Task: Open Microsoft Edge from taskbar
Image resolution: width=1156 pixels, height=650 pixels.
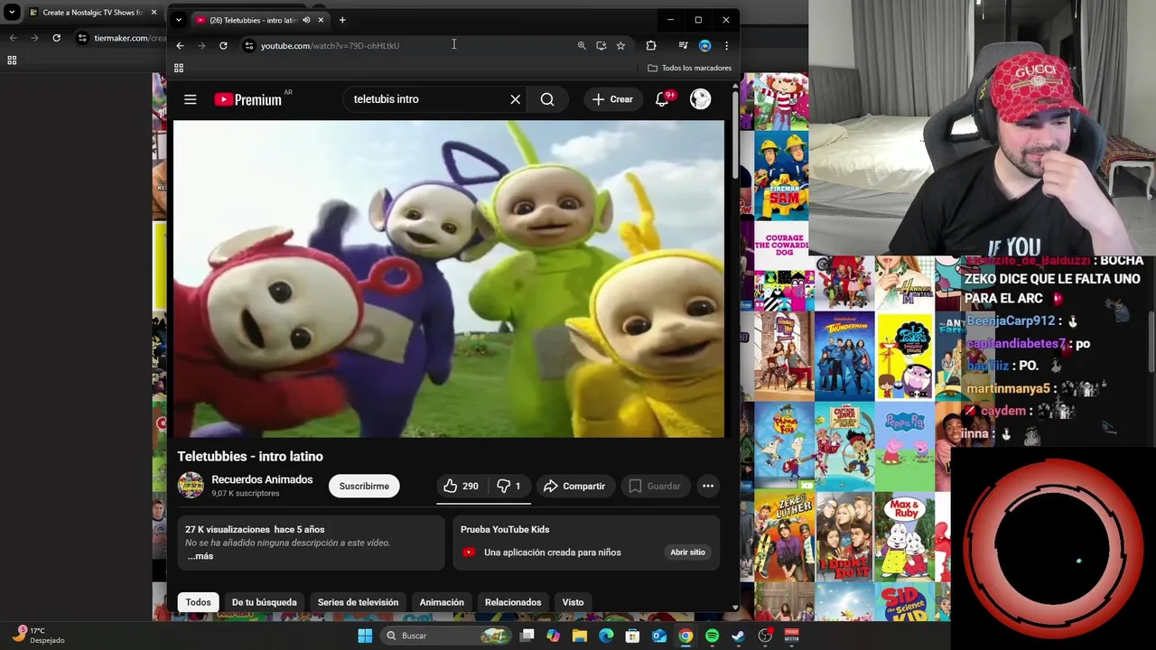Action: (606, 636)
